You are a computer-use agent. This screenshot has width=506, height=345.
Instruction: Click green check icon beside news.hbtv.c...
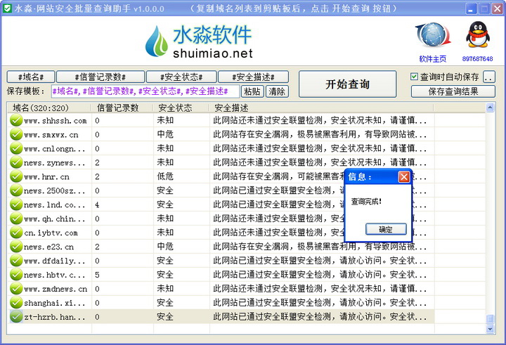(x=16, y=275)
